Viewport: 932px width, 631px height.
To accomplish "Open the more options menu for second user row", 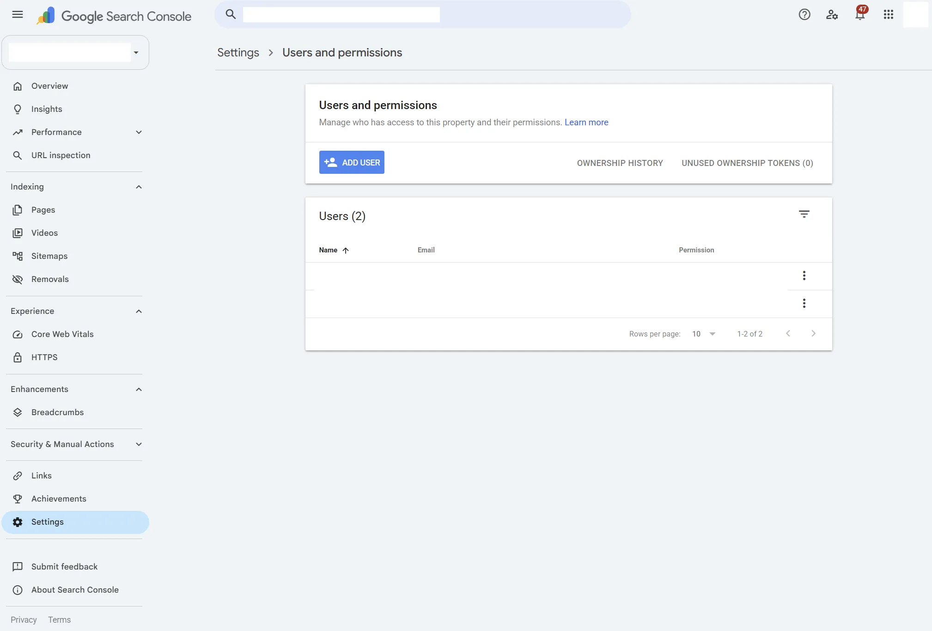I will [x=804, y=303].
